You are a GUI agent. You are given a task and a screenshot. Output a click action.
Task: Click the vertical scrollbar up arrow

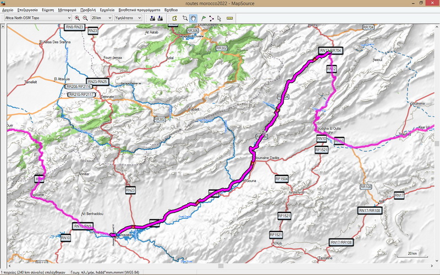point(437,26)
